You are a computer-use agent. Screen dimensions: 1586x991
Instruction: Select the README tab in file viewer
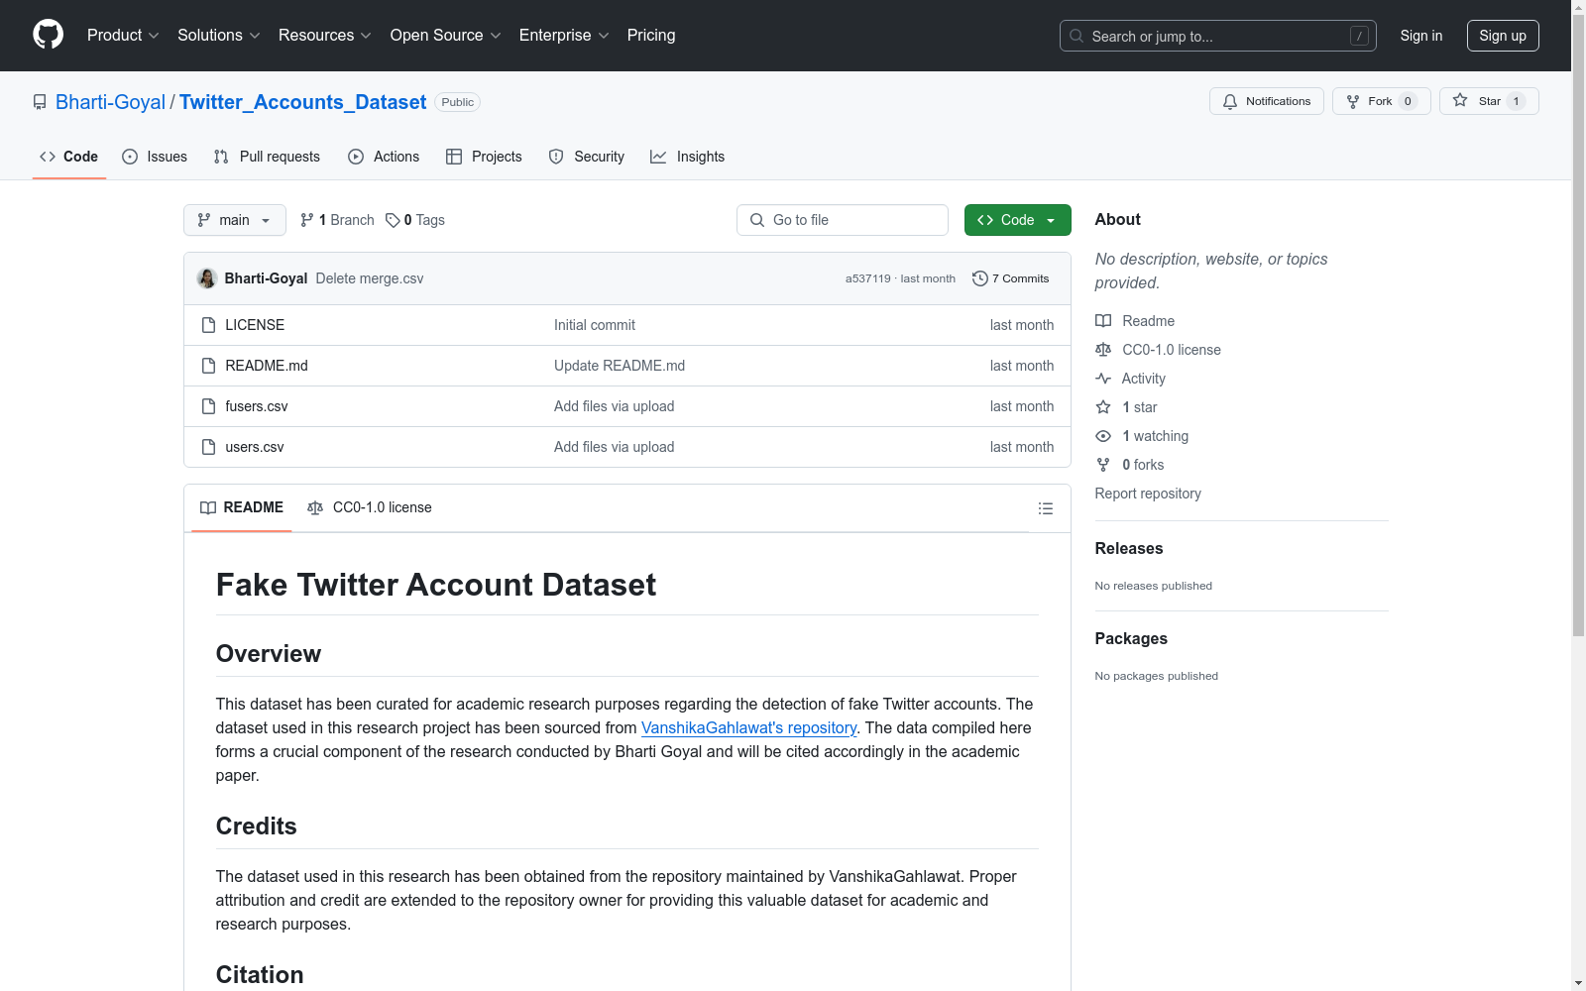tap(242, 507)
